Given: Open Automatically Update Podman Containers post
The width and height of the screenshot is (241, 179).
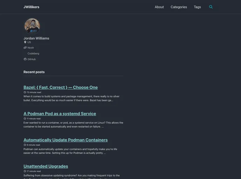Looking at the screenshot, I should [x=66, y=140].
